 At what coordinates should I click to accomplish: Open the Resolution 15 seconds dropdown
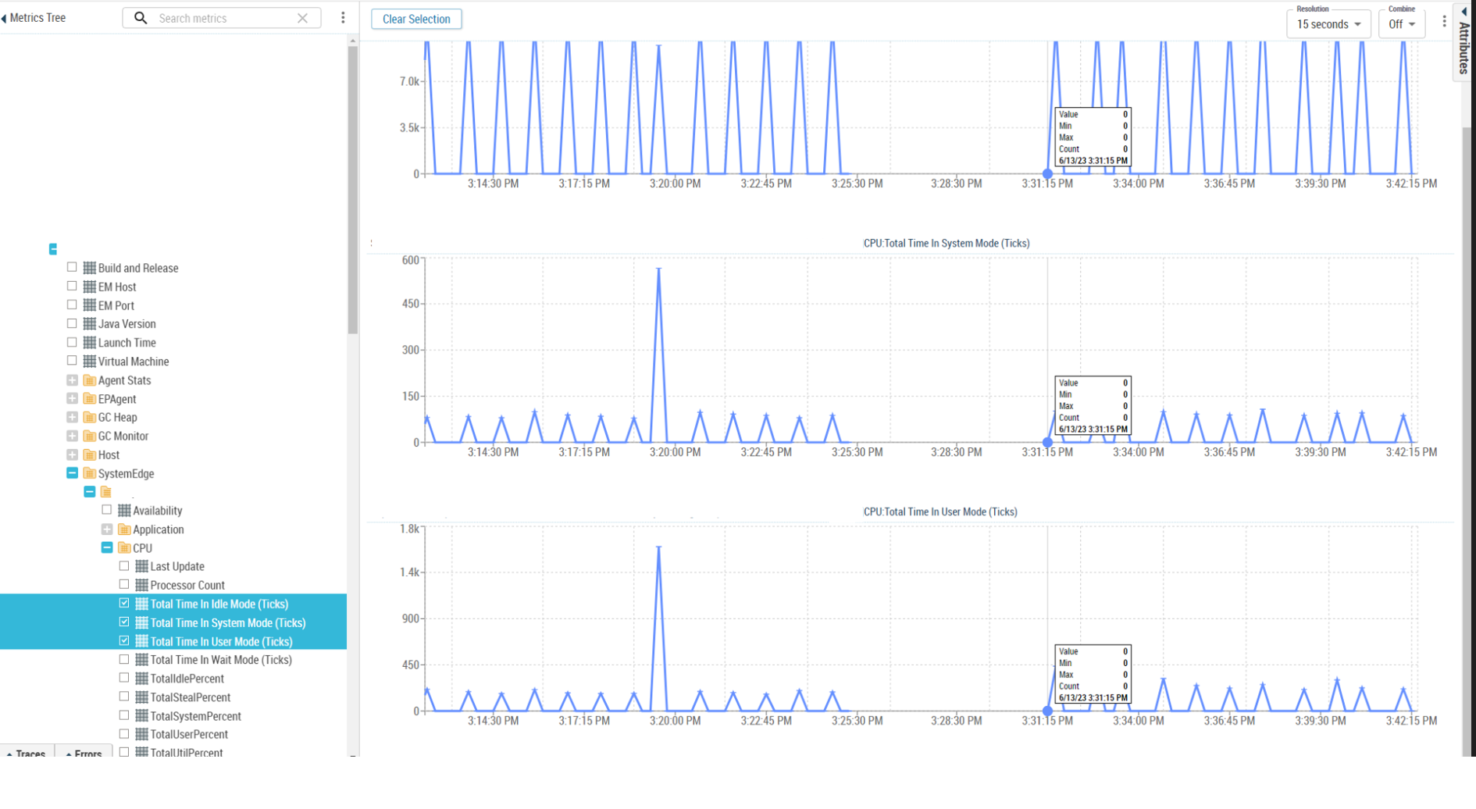point(1328,24)
